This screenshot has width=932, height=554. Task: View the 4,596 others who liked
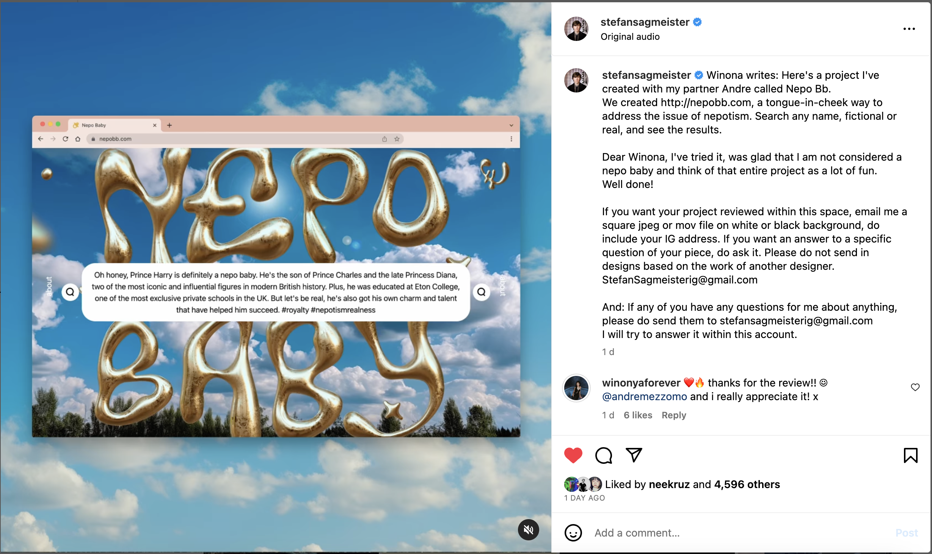pyautogui.click(x=747, y=484)
